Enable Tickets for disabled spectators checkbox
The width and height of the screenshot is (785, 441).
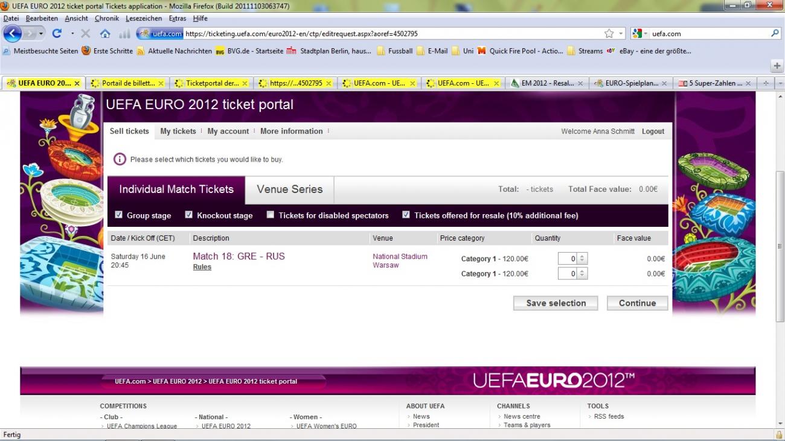271,215
